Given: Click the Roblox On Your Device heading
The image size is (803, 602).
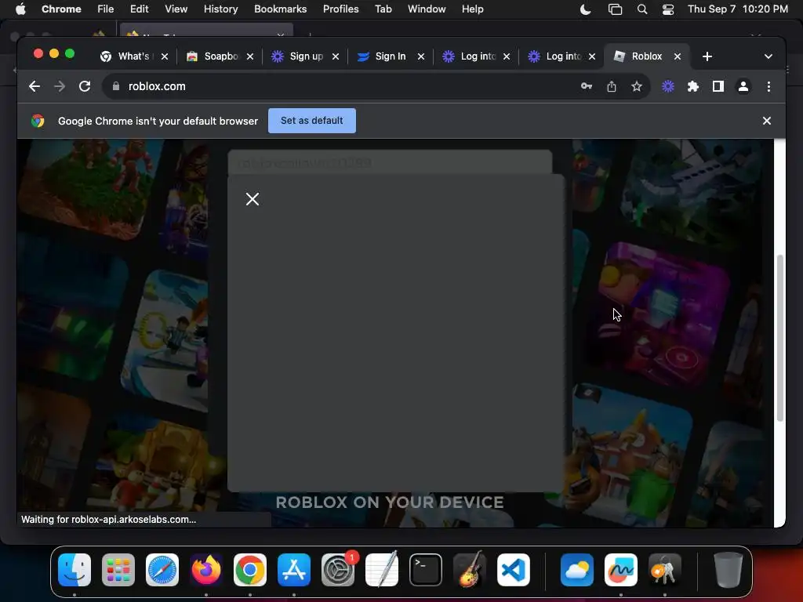Looking at the screenshot, I should point(390,502).
